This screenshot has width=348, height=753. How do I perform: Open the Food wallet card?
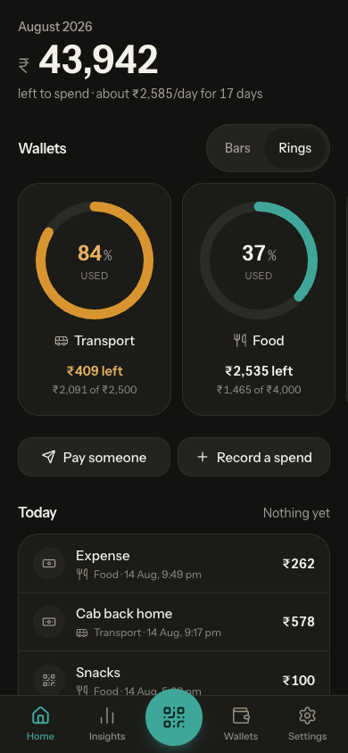[259, 299]
